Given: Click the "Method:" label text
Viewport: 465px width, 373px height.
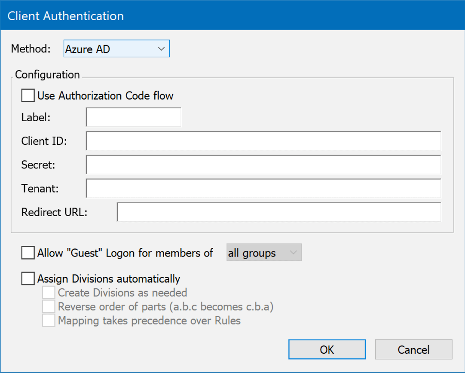Looking at the screenshot, I should point(31,49).
